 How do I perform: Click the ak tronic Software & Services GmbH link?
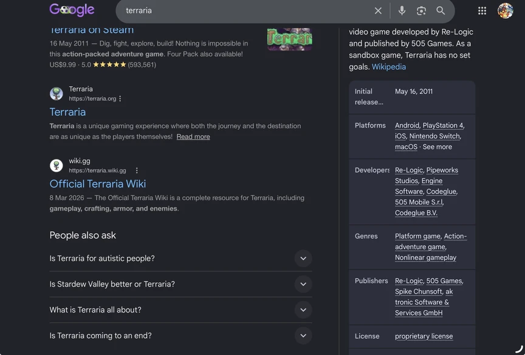tap(424, 302)
